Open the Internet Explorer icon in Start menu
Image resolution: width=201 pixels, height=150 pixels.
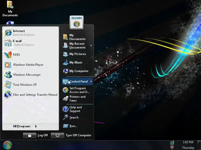pos(8,33)
